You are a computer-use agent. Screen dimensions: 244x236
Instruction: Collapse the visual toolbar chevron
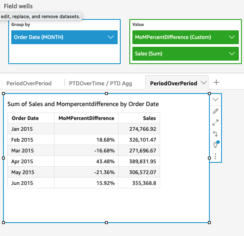(x=215, y=100)
